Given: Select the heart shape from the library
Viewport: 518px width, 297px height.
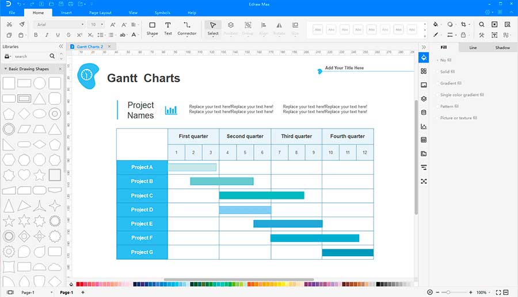Looking at the screenshot, I should pos(24,175).
